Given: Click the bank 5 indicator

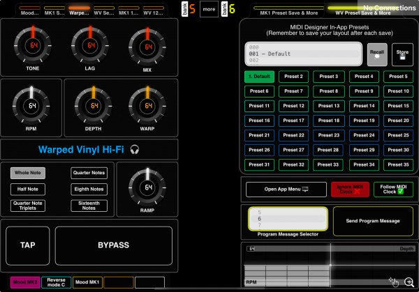Looking at the screenshot, I should [x=189, y=9].
